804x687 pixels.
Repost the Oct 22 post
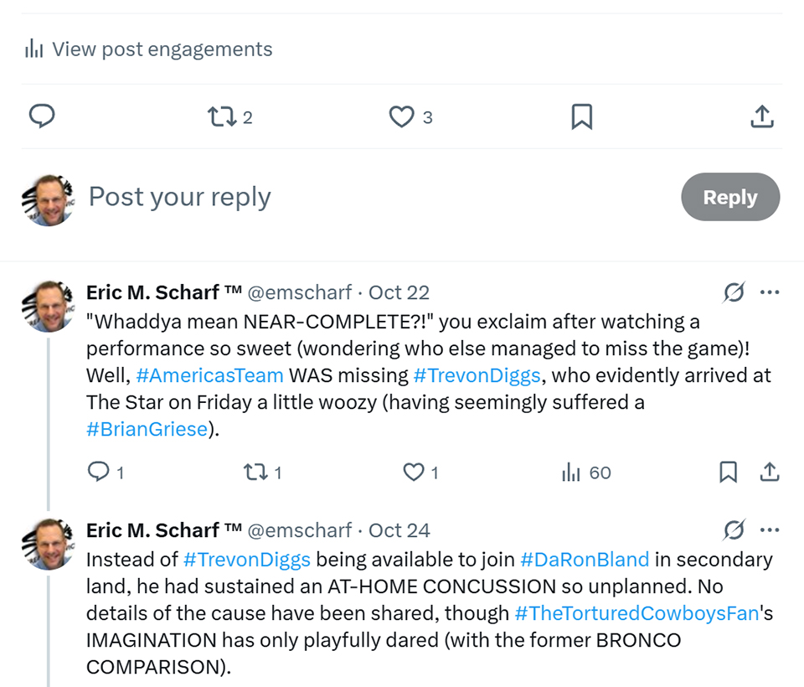click(255, 473)
